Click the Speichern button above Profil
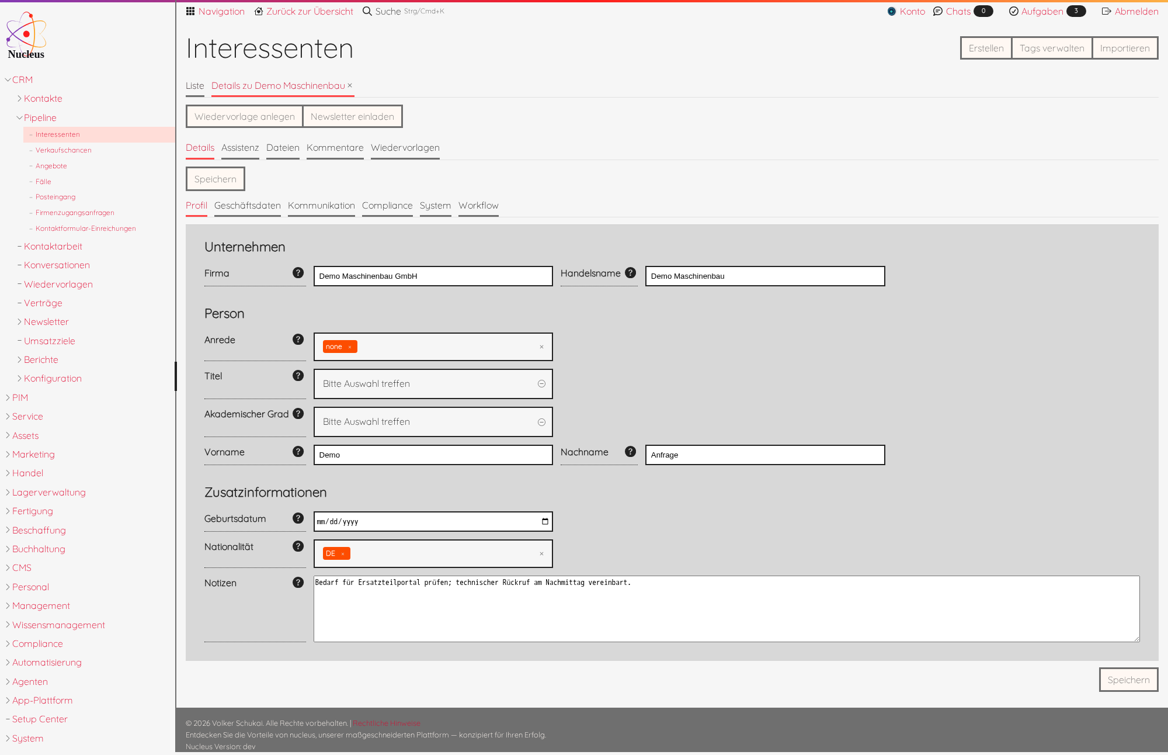Screen dimensions: 1168x755 click(x=215, y=179)
